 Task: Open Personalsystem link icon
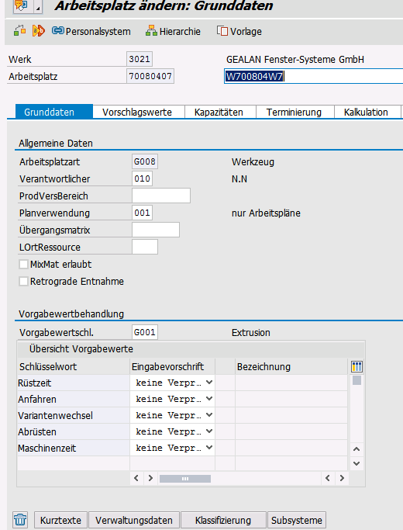[57, 31]
